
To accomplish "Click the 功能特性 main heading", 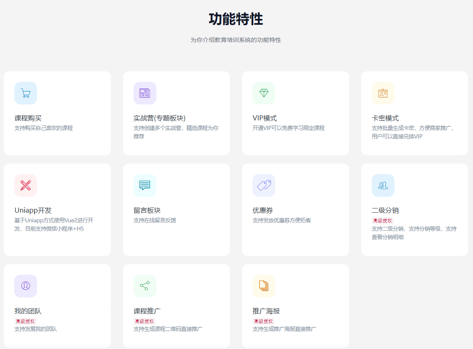I will (x=236, y=19).
